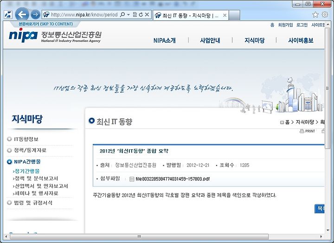Click the '홈' top link

tap(272, 25)
